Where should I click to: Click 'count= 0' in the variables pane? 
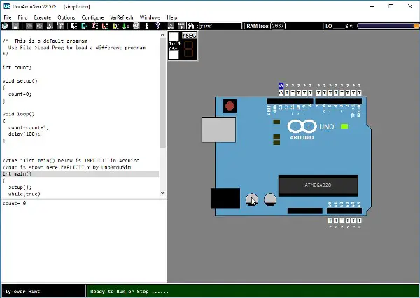14,204
